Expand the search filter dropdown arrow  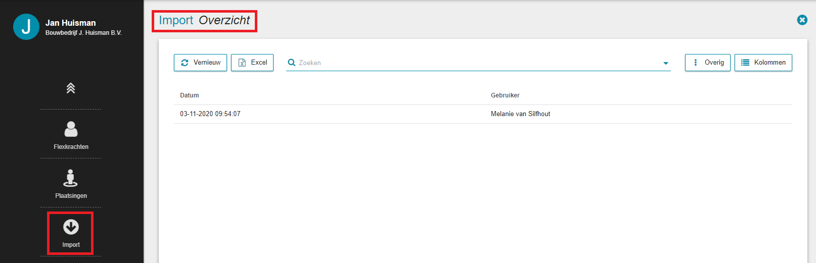[666, 63]
